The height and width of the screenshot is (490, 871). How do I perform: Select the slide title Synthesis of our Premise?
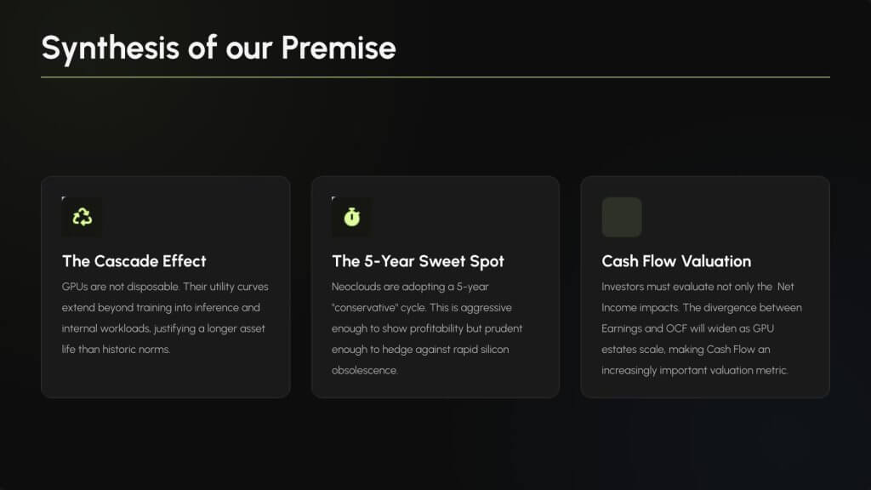(x=219, y=48)
